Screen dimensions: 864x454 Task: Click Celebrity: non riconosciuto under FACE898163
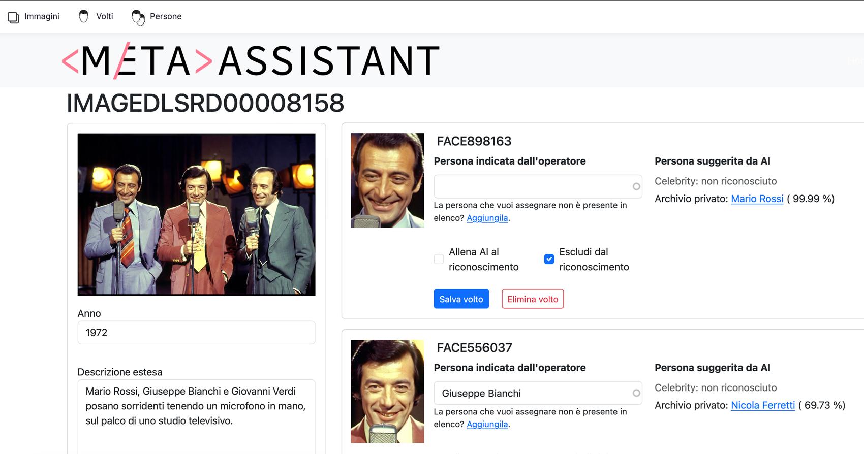pyautogui.click(x=716, y=181)
